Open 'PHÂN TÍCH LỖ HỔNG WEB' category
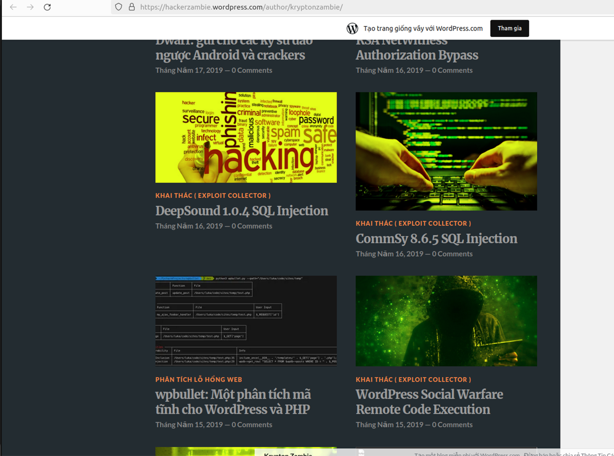The image size is (614, 456). tap(199, 379)
